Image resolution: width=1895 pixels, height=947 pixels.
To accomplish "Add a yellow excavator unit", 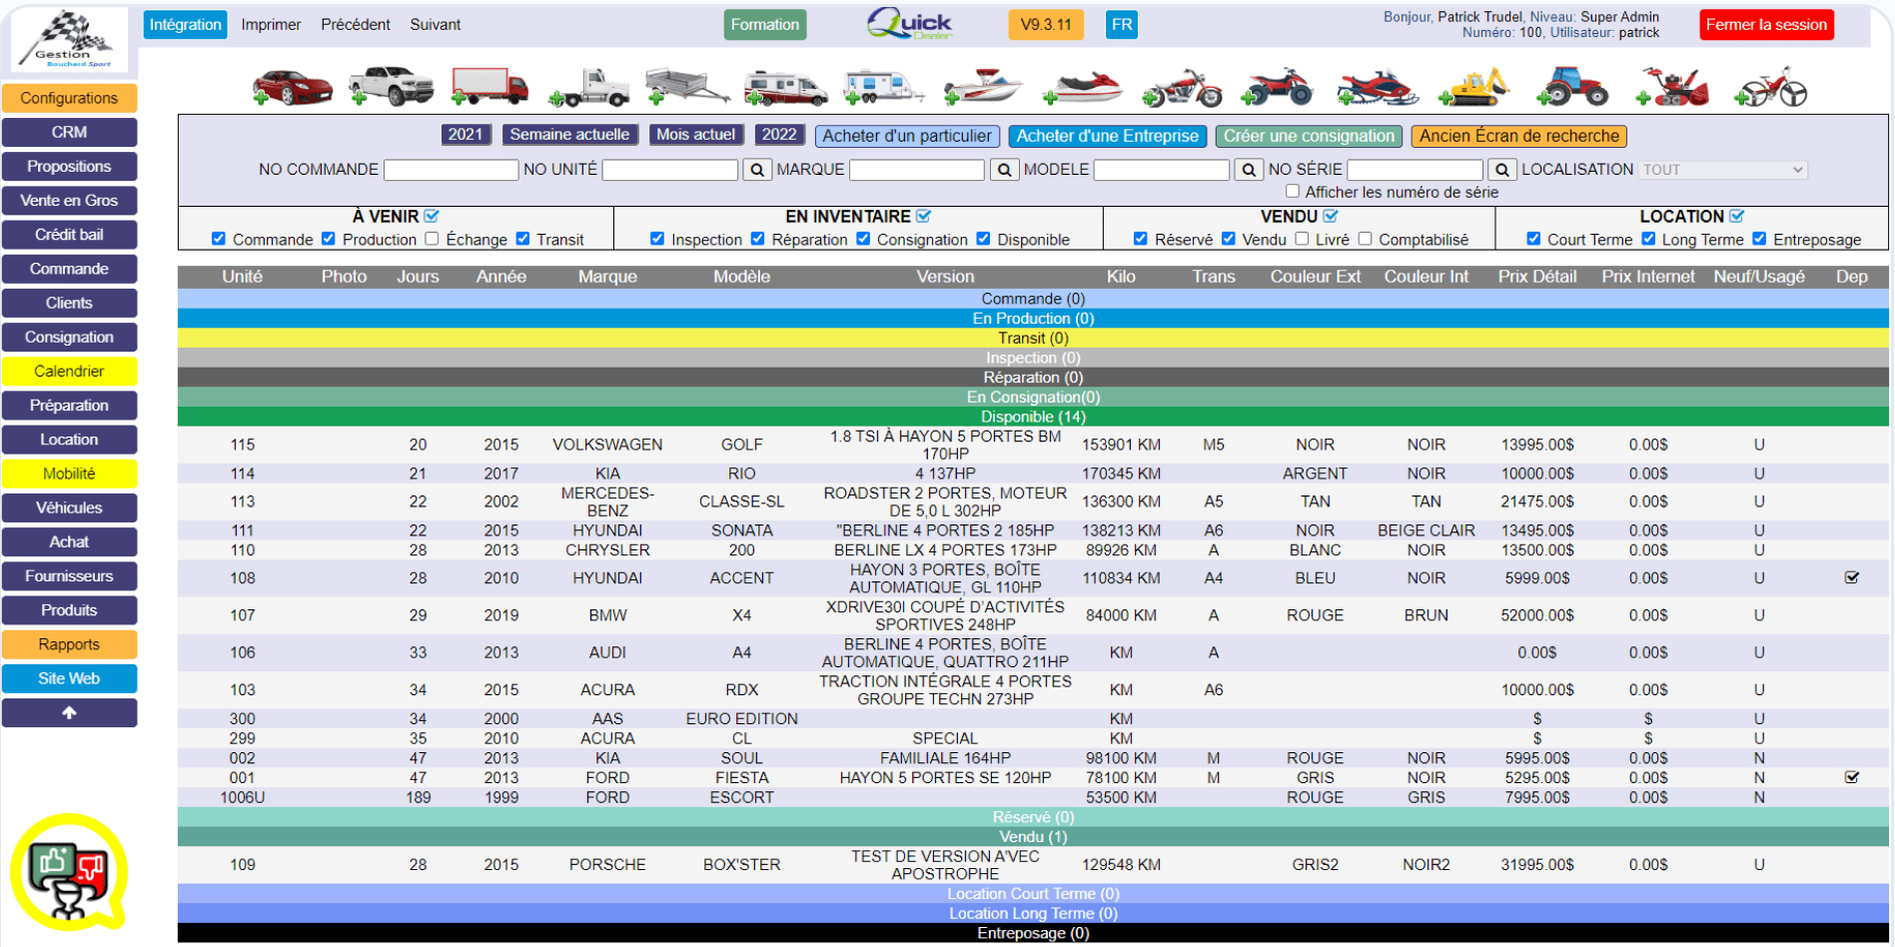I will pos(1473,87).
